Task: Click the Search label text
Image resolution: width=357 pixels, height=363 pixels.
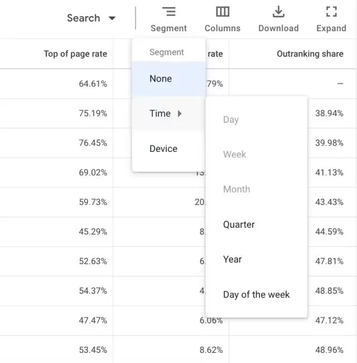Action: point(83,18)
